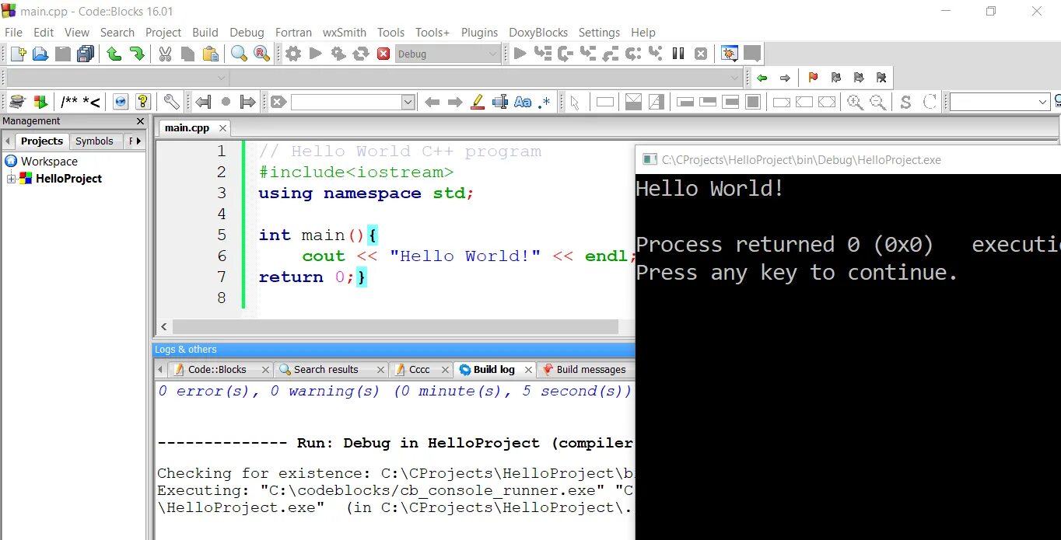This screenshot has height=540, width=1061.
Task: Click the DoxyBlocks wrench preferences icon
Action: tap(171, 102)
